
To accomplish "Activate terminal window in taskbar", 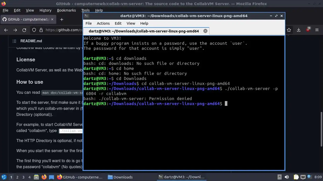I will [181, 177].
